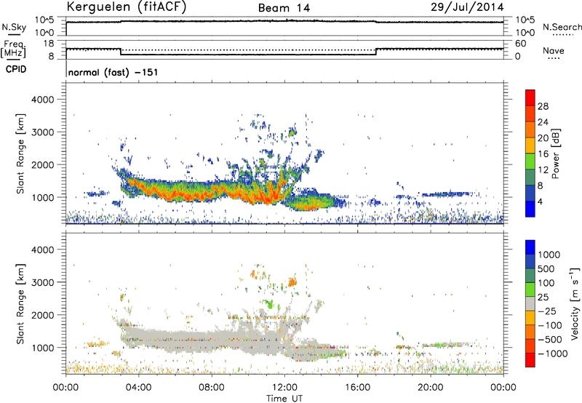Click the velocity panel's "Slant Range [km]" label
Screen dimensions: 582x403
click(20, 303)
